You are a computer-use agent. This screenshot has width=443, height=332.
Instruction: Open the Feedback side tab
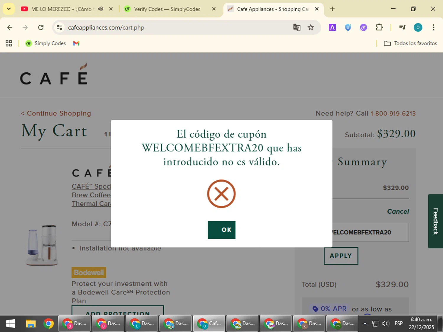click(435, 221)
